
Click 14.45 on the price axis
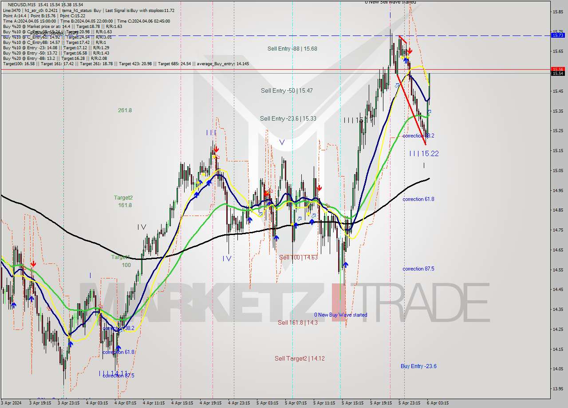point(558,290)
